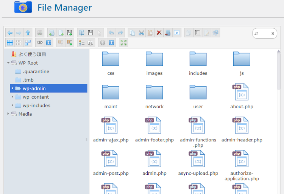Toggle fullscreen with green arrows icon
This screenshot has width=284, height=194.
[123, 43]
